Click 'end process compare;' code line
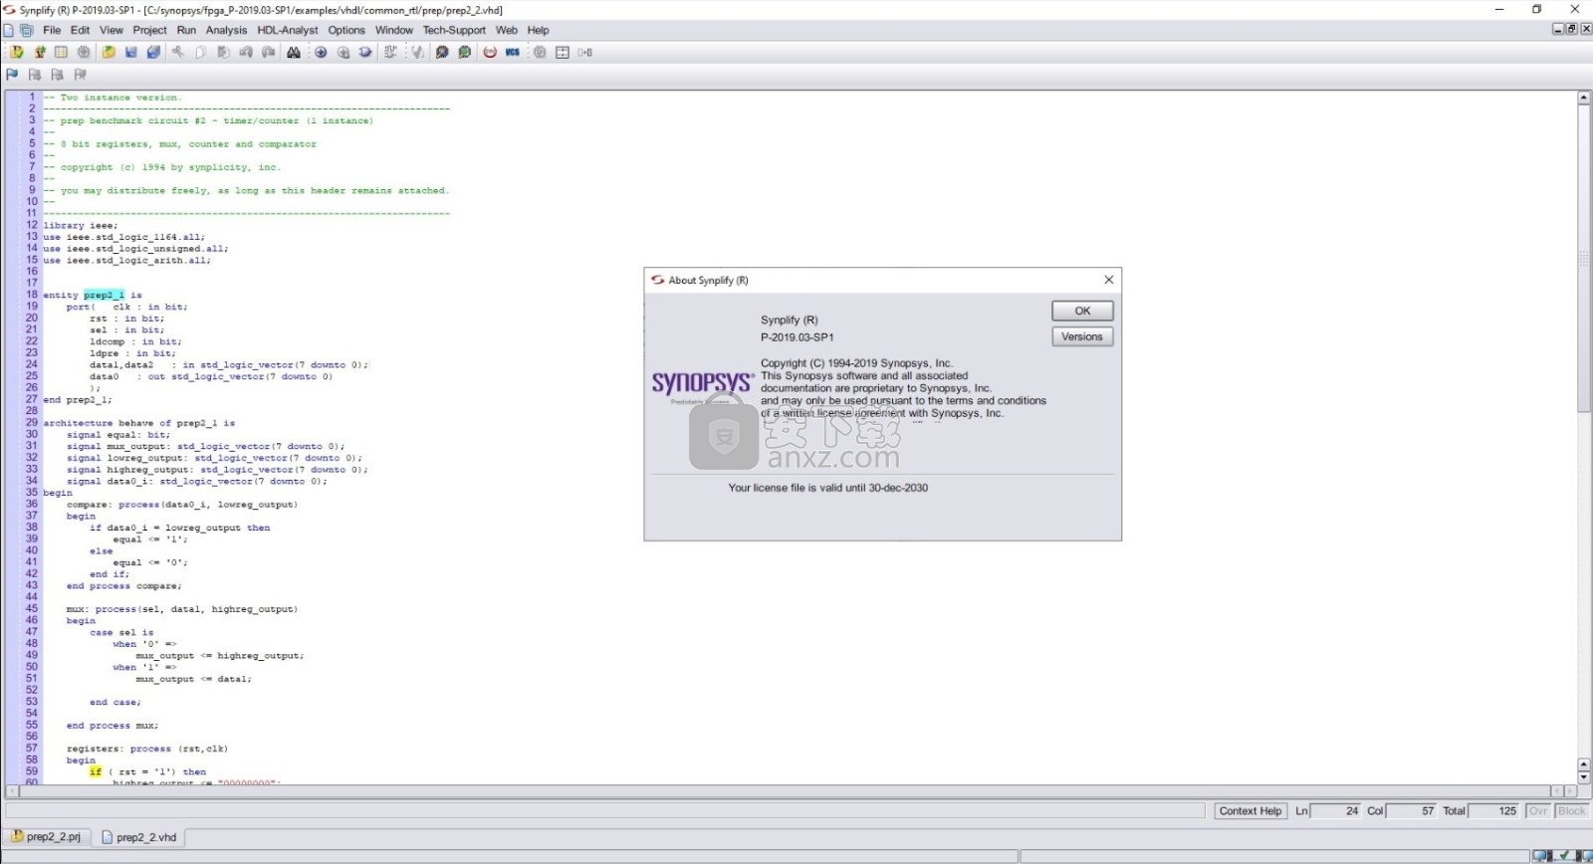The height and width of the screenshot is (864, 1593). pyautogui.click(x=124, y=586)
